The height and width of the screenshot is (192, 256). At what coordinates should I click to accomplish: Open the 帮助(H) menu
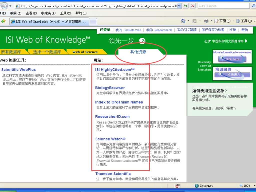(81, 13)
